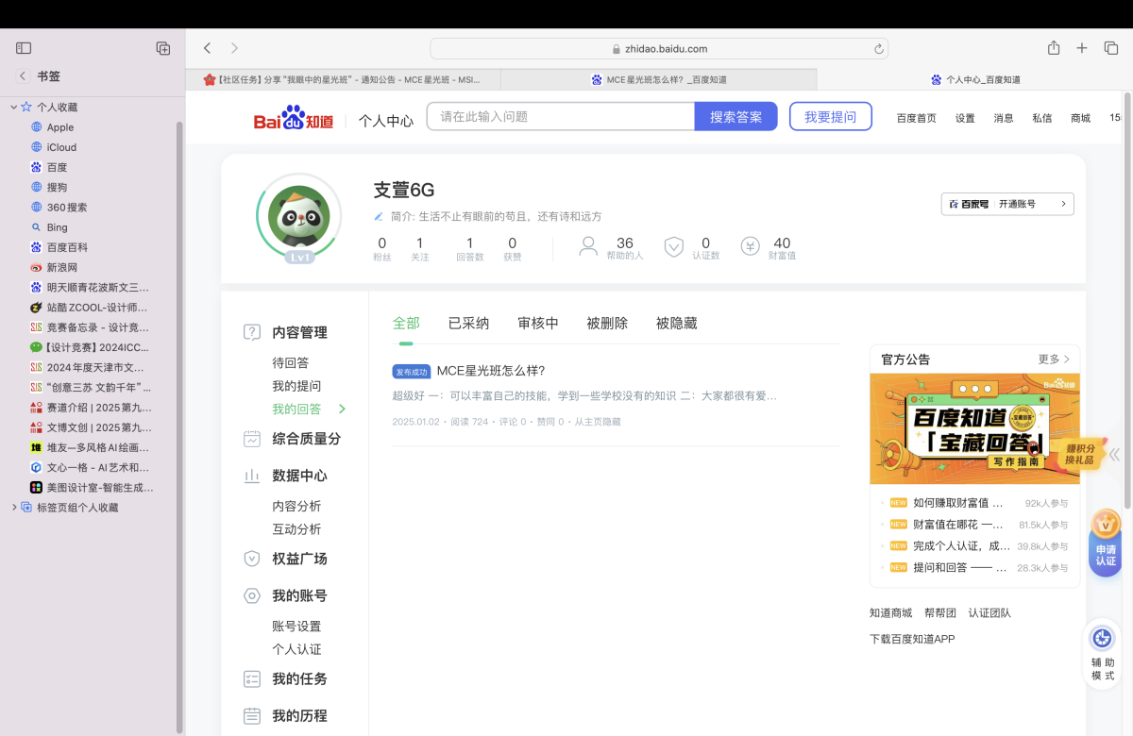Screen dimensions: 1133x736
Task: Open 百度首页 in top navigation
Action: coord(917,118)
